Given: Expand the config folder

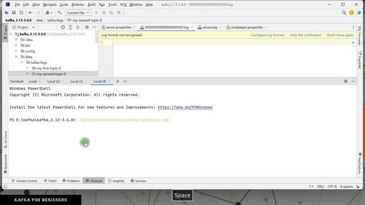Looking at the screenshot, I should pyautogui.click(x=16, y=51).
